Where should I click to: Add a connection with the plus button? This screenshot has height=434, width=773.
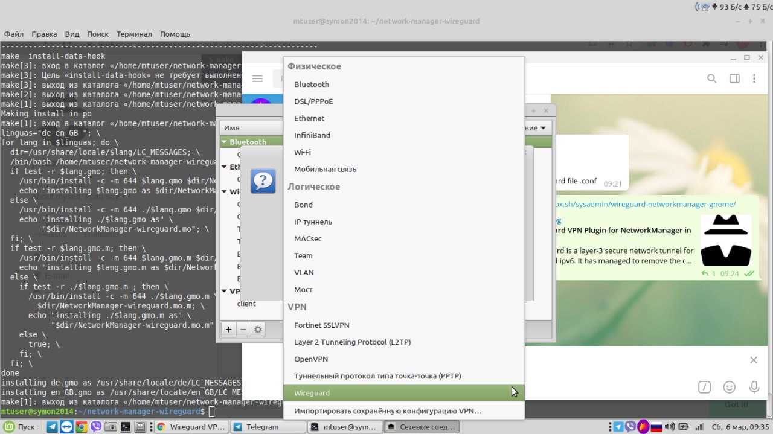tap(228, 330)
